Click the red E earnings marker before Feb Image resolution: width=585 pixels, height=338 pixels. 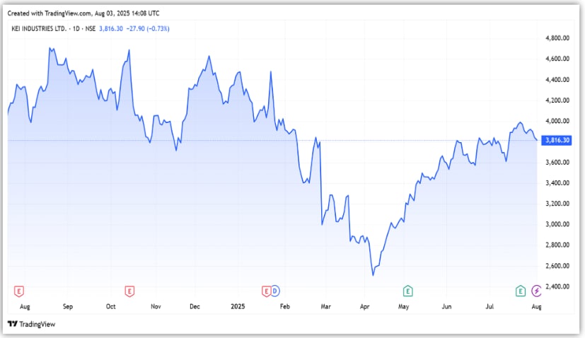click(267, 291)
